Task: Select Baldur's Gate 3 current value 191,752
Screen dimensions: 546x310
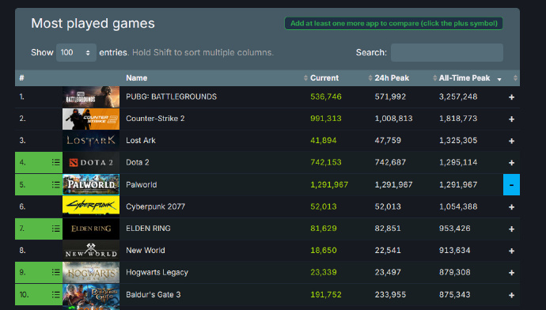Action: coord(326,295)
